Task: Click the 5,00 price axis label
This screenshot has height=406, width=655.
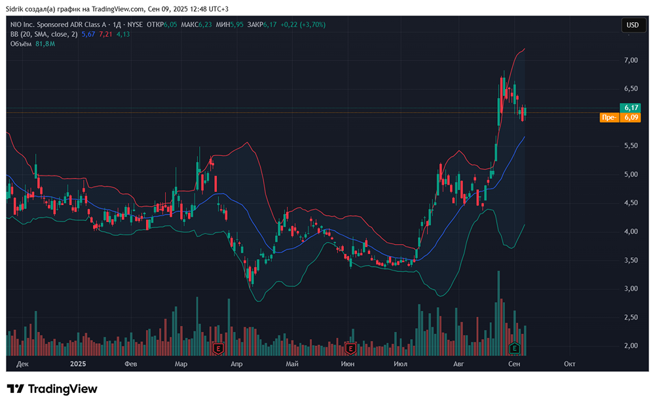Action: 631,174
